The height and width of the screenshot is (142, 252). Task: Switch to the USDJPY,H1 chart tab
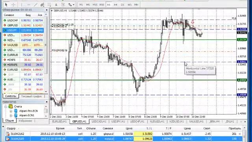point(118,121)
